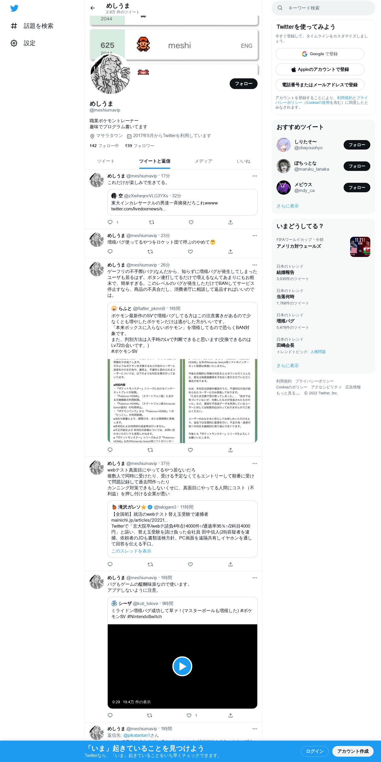Open the 人権問題 trend topic link
Viewport: 381px width, 762px height.
318,352
